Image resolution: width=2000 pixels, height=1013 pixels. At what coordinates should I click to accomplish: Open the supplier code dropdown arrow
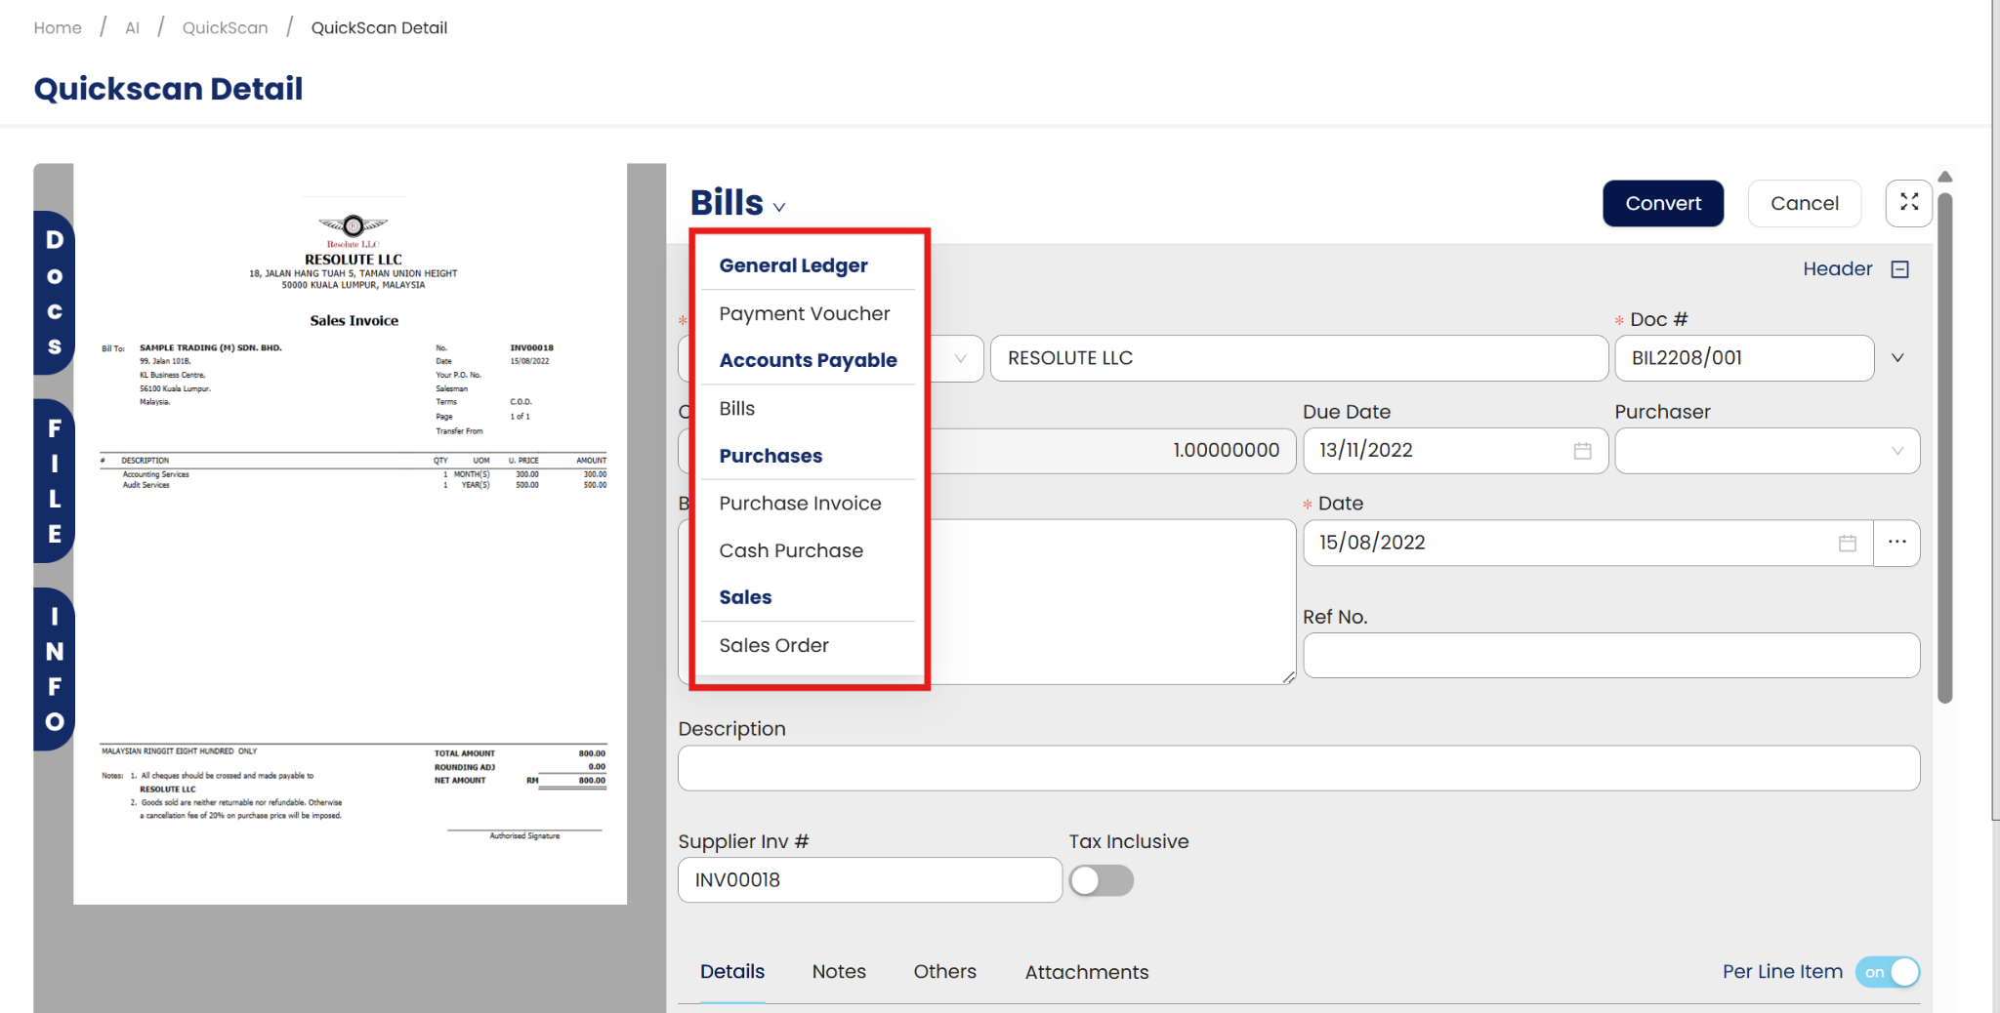click(x=961, y=358)
